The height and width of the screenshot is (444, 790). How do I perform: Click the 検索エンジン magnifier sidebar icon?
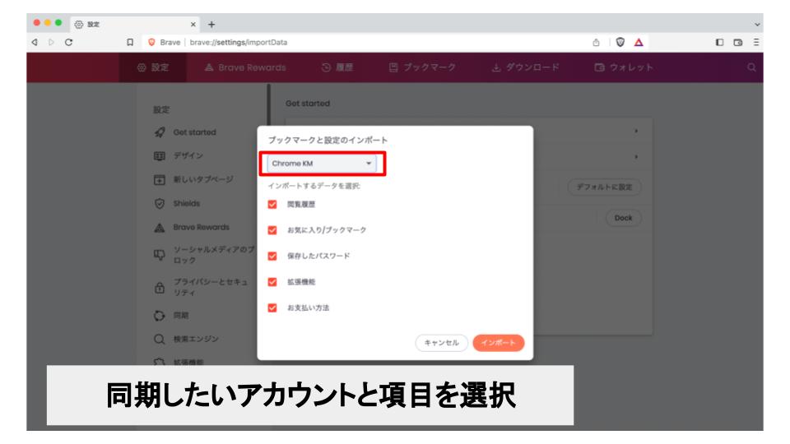point(159,340)
